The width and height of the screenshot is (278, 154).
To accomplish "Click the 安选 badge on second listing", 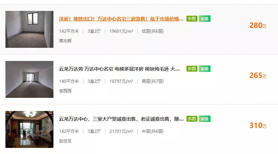I will click(x=205, y=69).
